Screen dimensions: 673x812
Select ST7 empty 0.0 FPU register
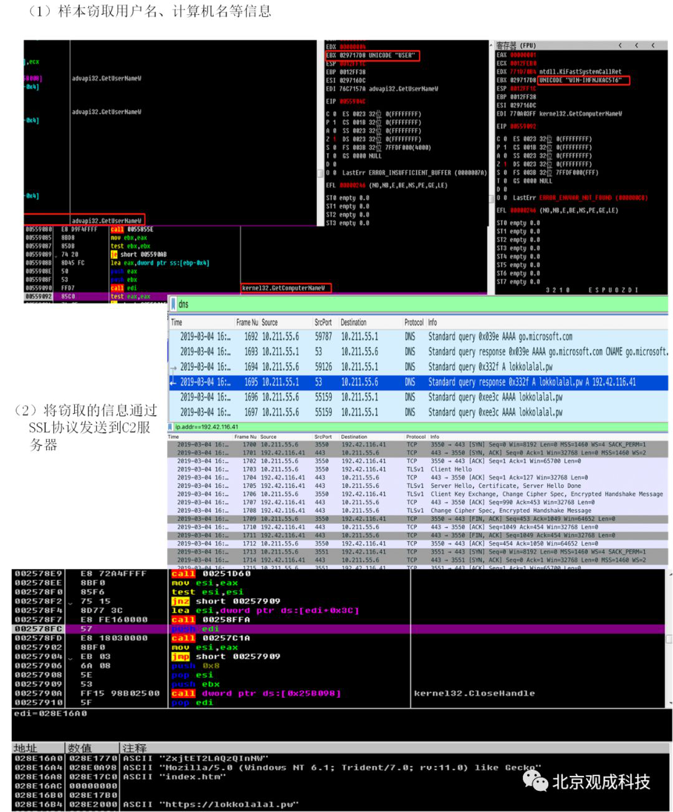tap(518, 282)
